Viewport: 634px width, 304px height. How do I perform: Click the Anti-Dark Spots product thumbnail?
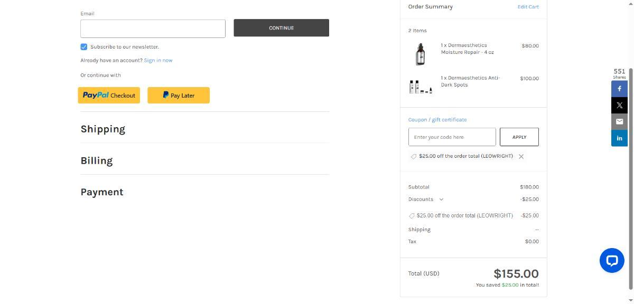click(421, 87)
